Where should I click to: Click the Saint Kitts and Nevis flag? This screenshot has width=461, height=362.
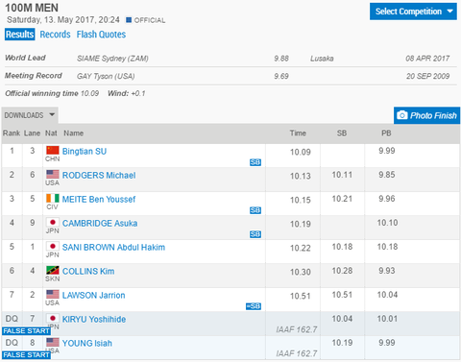pos(53,270)
